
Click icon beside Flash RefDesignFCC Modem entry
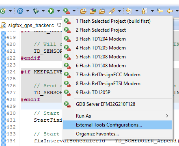pyautogui.click(x=67, y=75)
